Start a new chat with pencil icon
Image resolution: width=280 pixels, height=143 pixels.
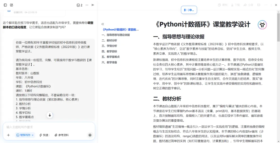pyautogui.click(x=12, y=5)
